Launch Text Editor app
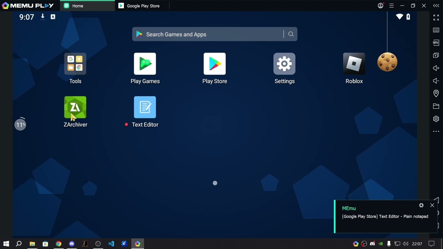The width and height of the screenshot is (443, 249). pos(145,107)
